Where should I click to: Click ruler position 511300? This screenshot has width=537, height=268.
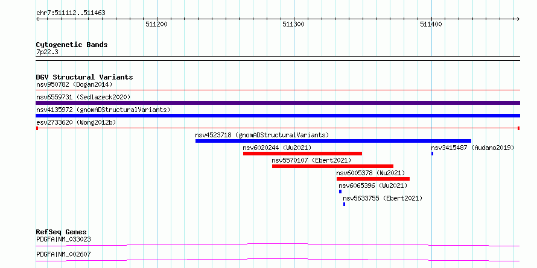pyautogui.click(x=293, y=24)
